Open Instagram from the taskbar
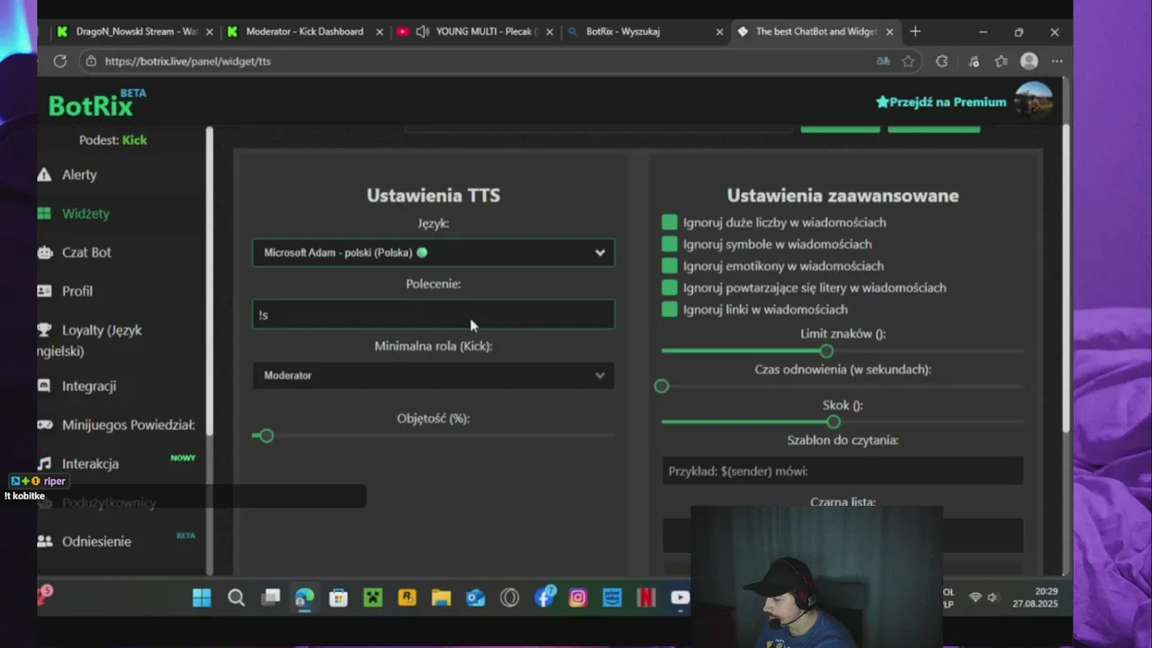The width and height of the screenshot is (1152, 648). (578, 598)
